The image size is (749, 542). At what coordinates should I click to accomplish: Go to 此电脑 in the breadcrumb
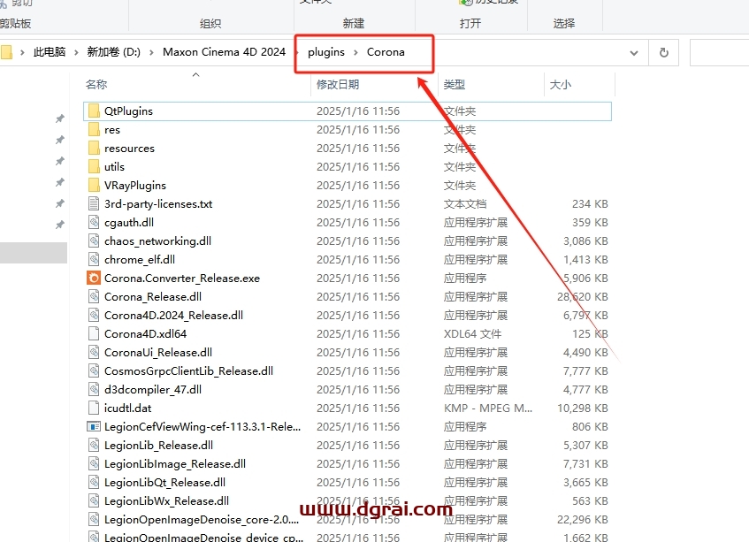50,52
